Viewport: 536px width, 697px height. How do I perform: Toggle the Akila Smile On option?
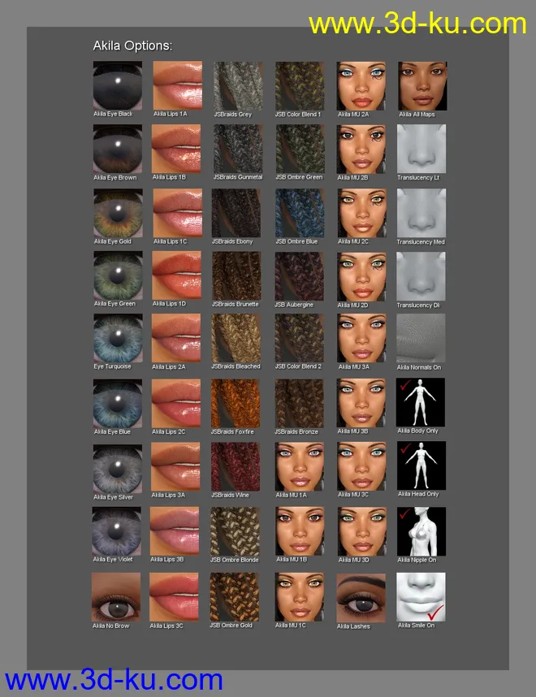pyautogui.click(x=421, y=597)
